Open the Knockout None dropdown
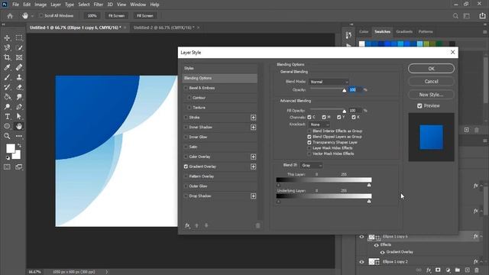Image resolution: width=489 pixels, height=275 pixels. click(x=319, y=125)
